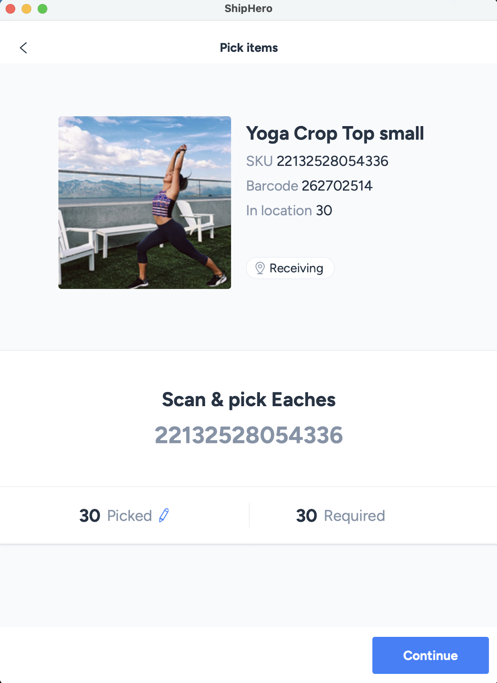Click the Pick items page title
The width and height of the screenshot is (497, 683).
[x=248, y=48]
